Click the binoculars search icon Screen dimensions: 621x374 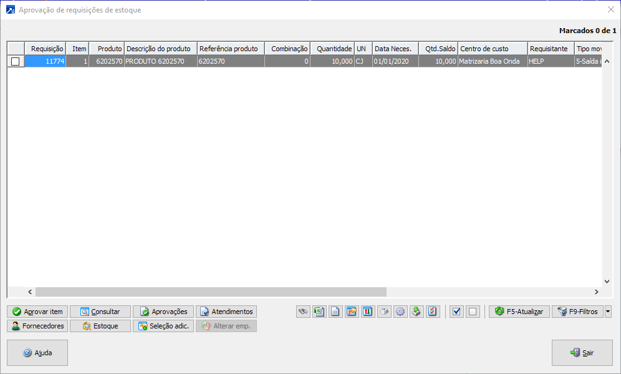coord(304,312)
